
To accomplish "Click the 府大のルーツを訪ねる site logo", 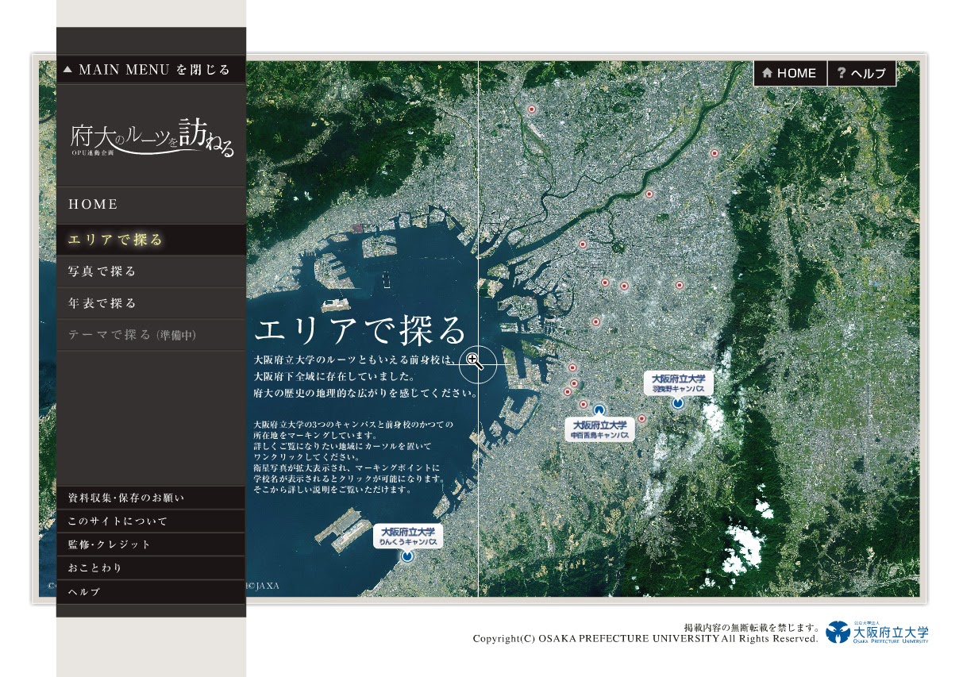I will (x=151, y=137).
